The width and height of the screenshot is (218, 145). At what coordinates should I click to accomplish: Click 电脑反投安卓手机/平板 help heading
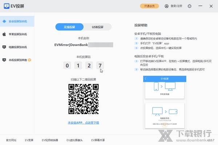pyautogui.click(x=149, y=56)
